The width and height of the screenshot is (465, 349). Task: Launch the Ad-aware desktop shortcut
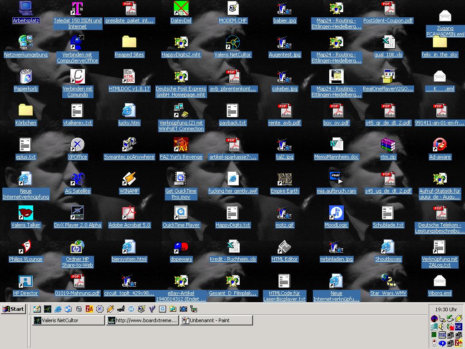pyautogui.click(x=440, y=145)
